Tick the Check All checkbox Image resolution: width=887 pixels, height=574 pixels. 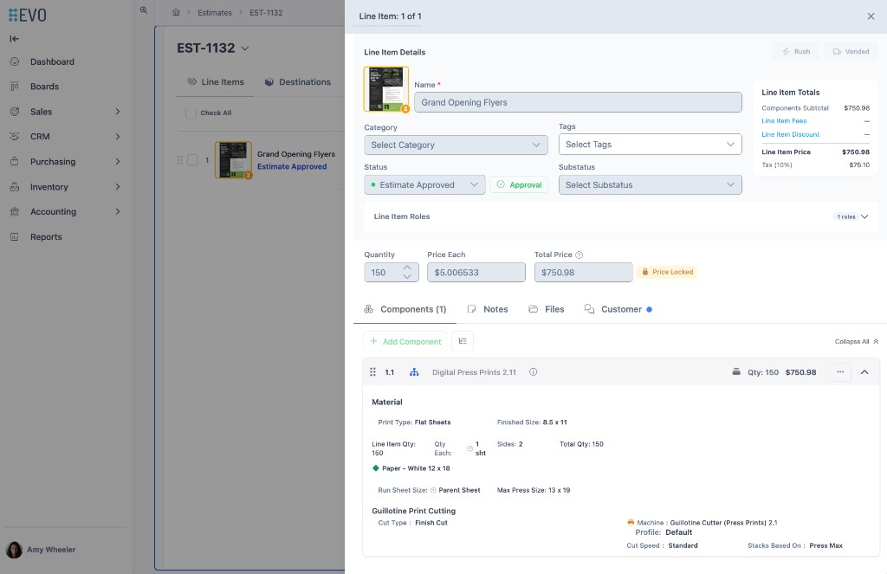pos(191,113)
